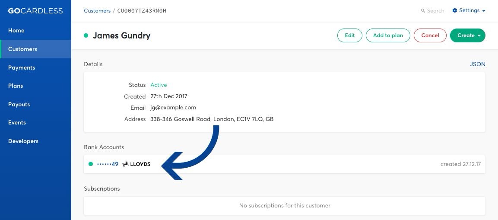Click the green status dot beside James Gundry

(x=86, y=35)
